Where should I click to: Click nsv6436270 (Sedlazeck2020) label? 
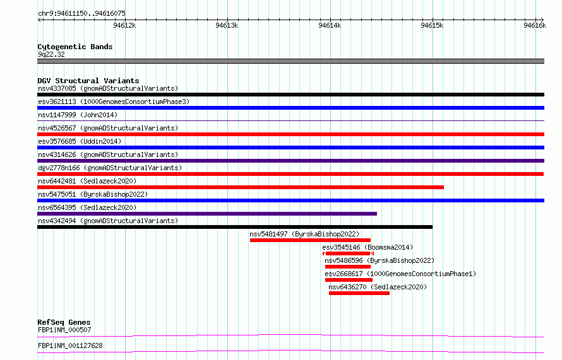pyautogui.click(x=378, y=287)
